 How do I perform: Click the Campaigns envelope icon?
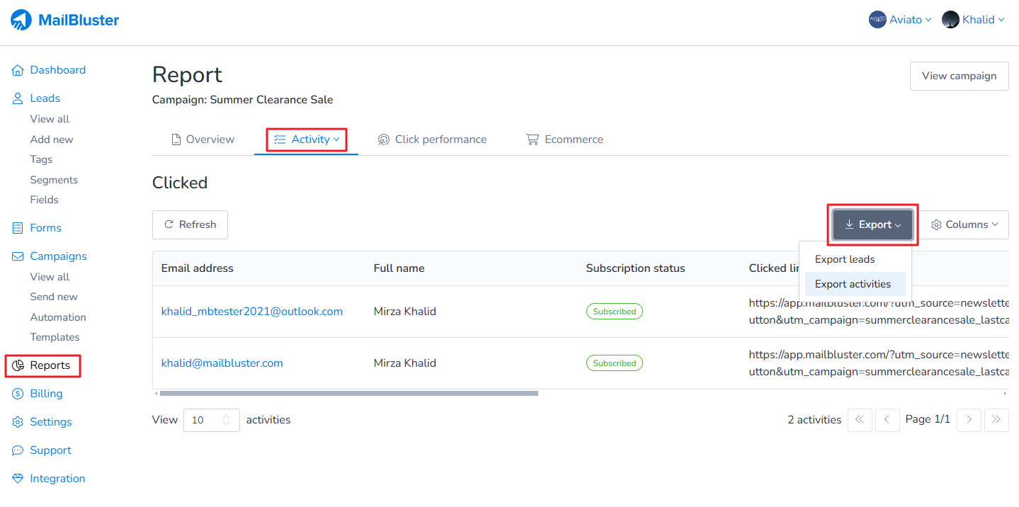point(18,256)
